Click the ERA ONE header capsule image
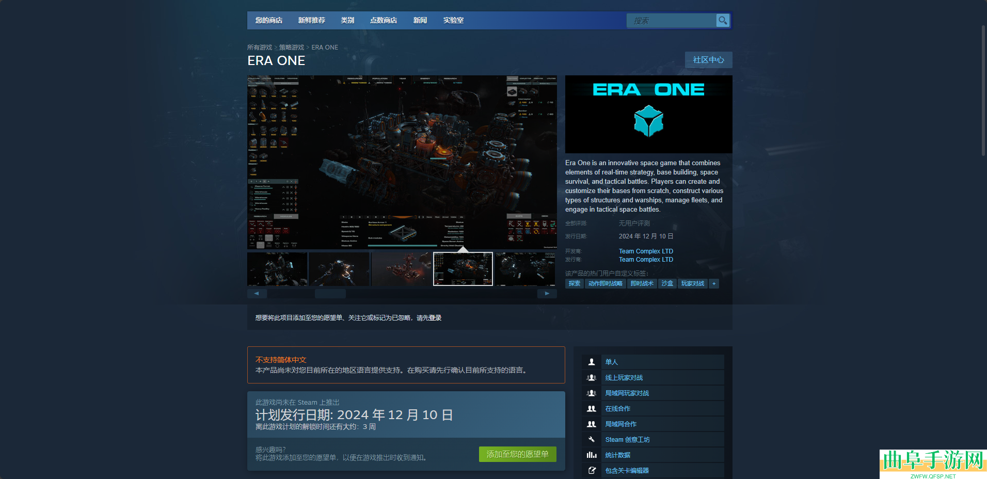987x479 pixels. tap(648, 114)
